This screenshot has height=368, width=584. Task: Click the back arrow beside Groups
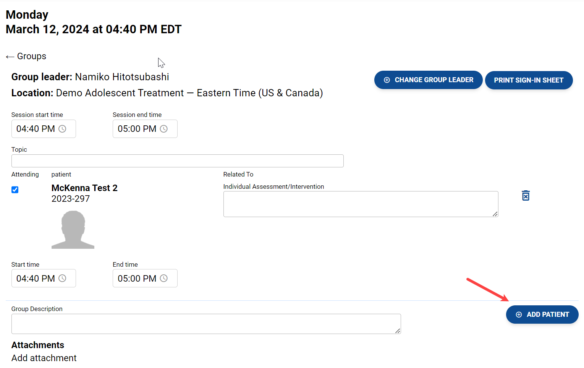(x=10, y=57)
